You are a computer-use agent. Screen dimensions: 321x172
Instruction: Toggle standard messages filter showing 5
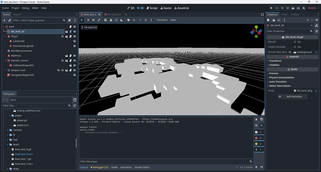259,132
